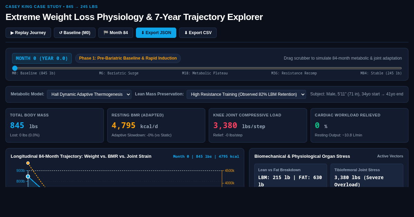The height and width of the screenshot is (217, 414).
Task: Select the Lean vs Fat Breakdown tile
Action: pos(290,175)
